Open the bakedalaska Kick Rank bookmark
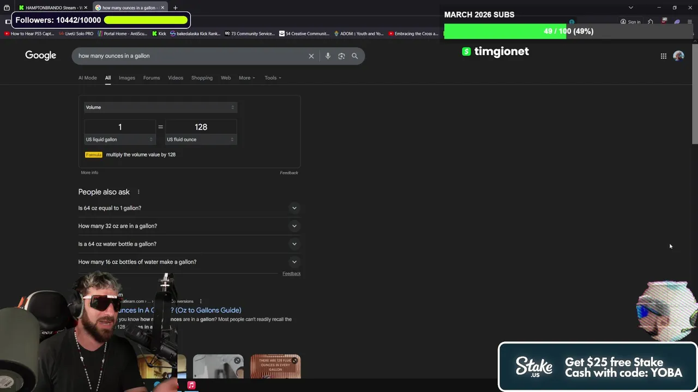Viewport: 698px width, 392px height. click(x=195, y=34)
